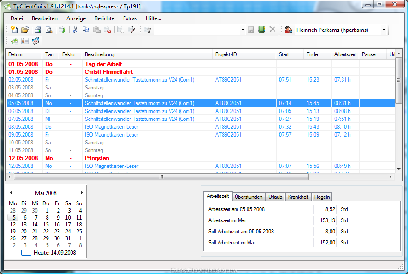Click the Save floppy disk icon

point(251,30)
